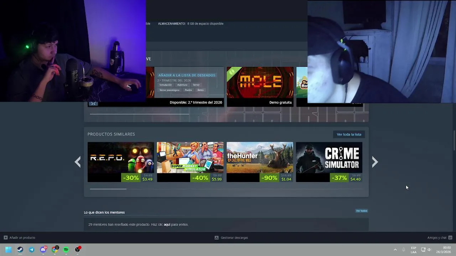Open the R.E.P.O. game thumbnail
The height and width of the screenshot is (256, 456).
(121, 158)
